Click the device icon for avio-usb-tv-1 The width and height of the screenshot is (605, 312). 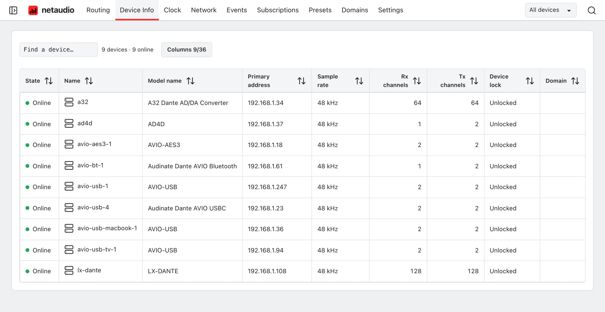point(69,250)
